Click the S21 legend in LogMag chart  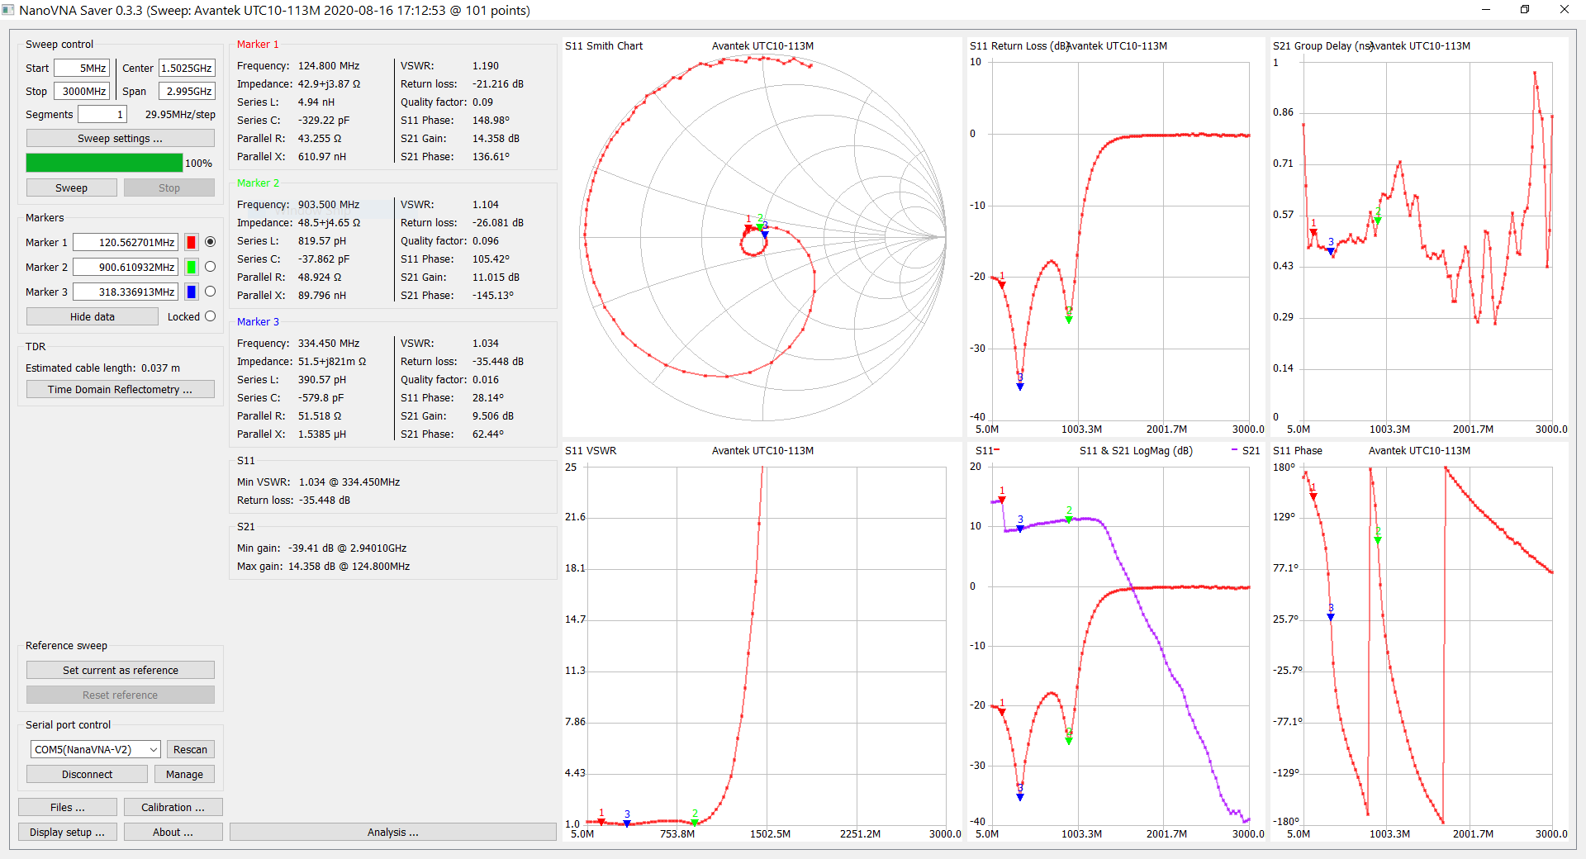point(1246,450)
